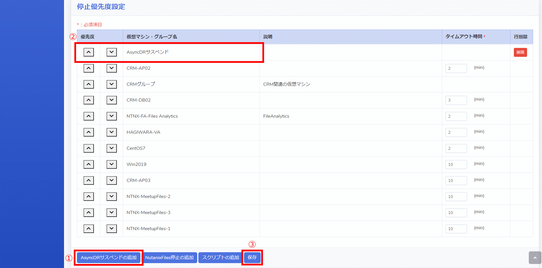This screenshot has width=542, height=268.
Task: Move CRM-DB02 up one position
Action: (88, 100)
